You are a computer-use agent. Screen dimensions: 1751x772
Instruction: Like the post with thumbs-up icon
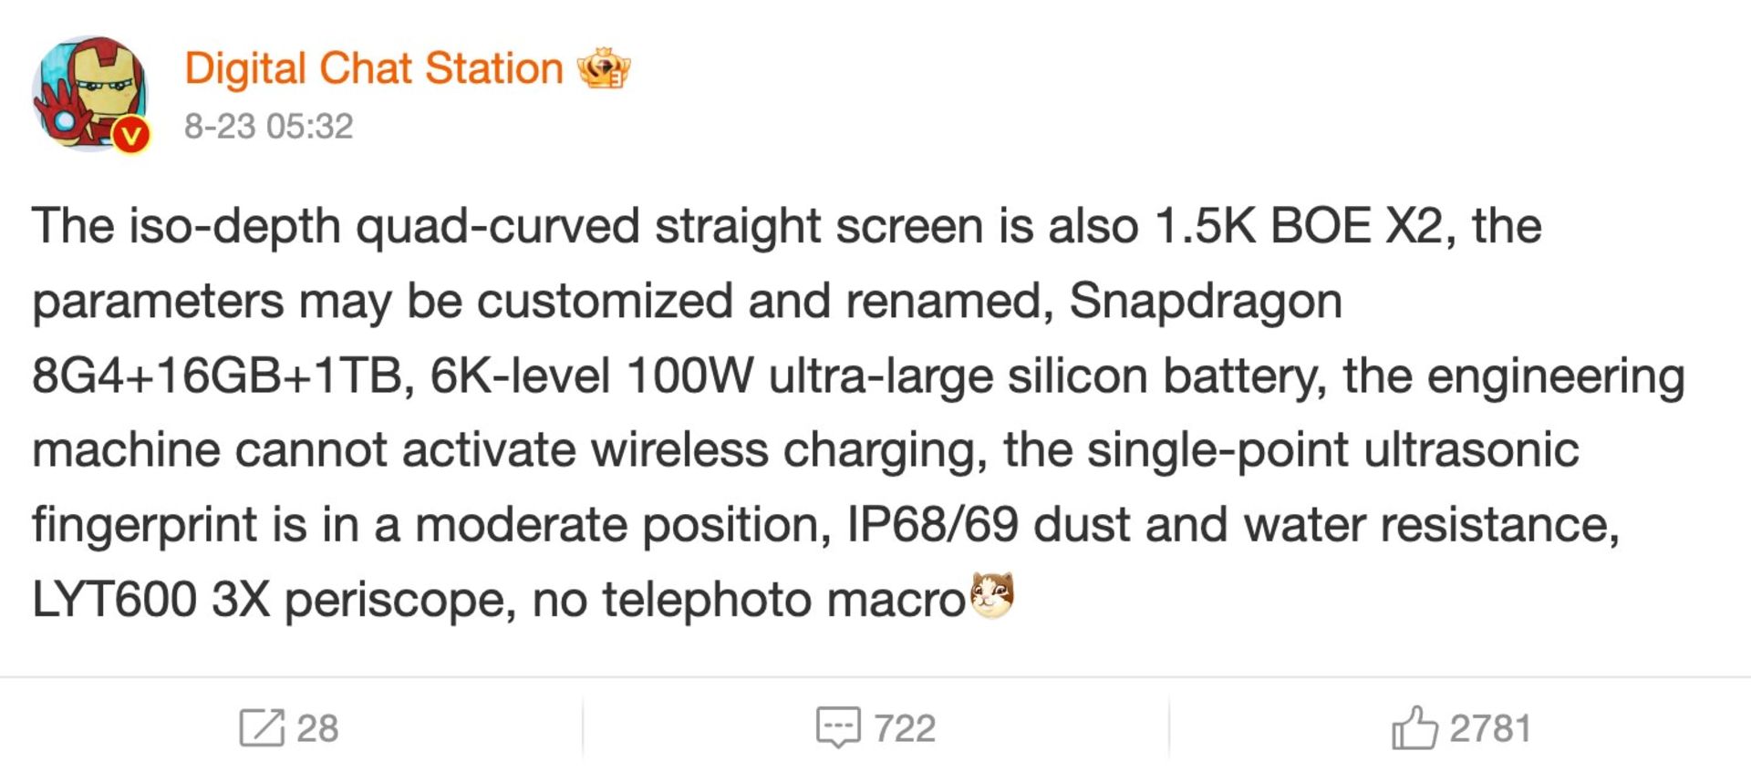(1414, 726)
